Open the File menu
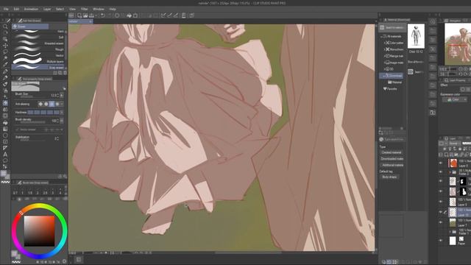This screenshot has height=265, width=471. 6,9
